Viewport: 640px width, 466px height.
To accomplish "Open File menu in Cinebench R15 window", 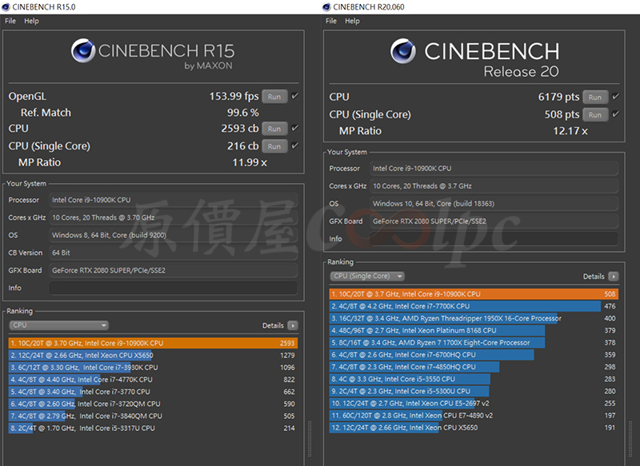I will (x=10, y=21).
